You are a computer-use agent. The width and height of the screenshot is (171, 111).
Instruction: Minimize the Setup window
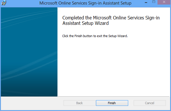tap(146, 2)
